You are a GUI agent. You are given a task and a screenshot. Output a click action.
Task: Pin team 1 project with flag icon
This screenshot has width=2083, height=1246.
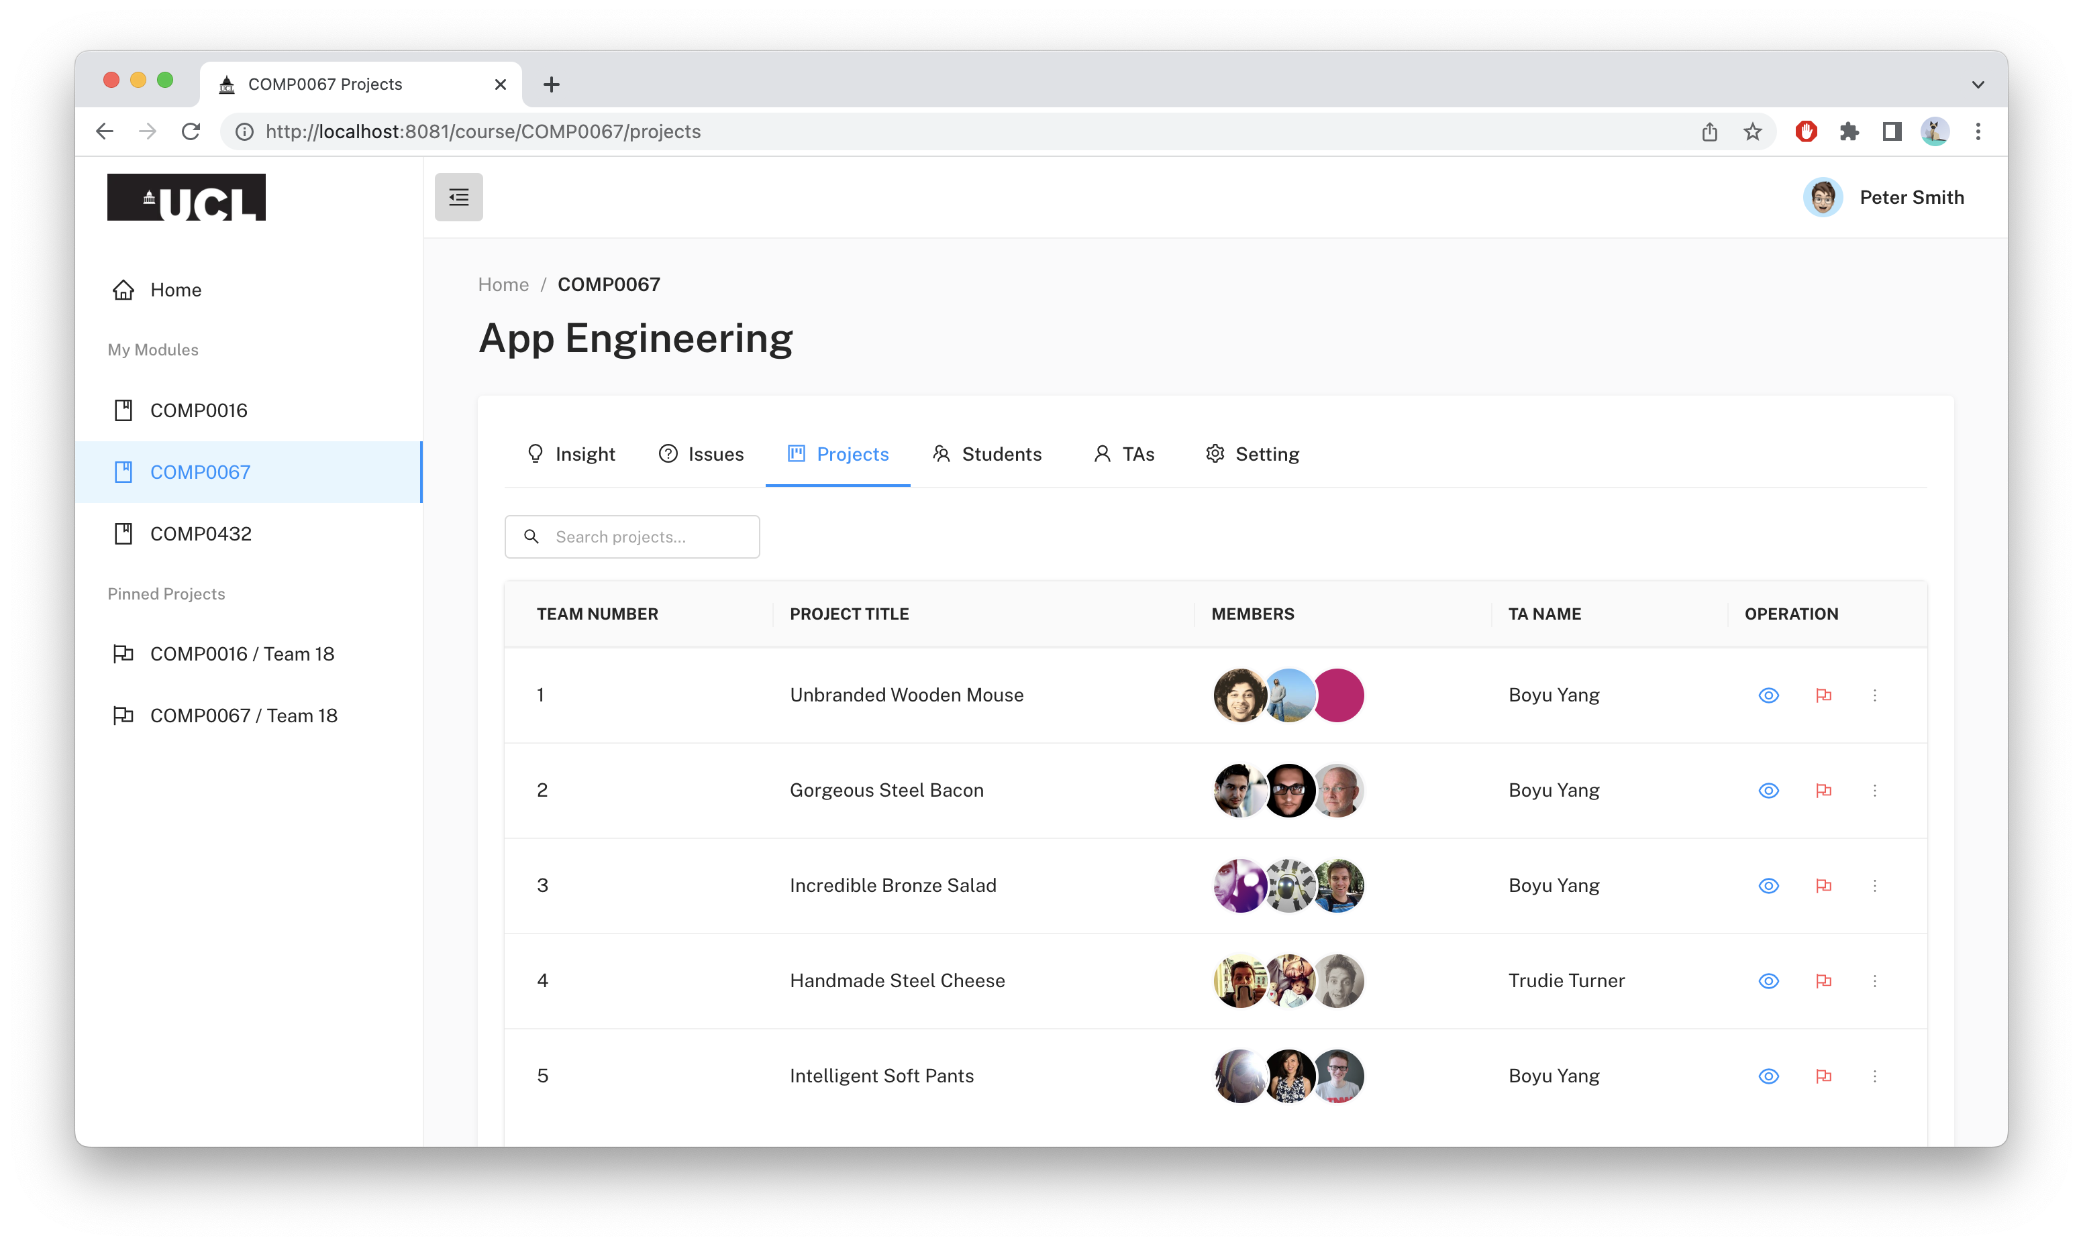coord(1823,695)
